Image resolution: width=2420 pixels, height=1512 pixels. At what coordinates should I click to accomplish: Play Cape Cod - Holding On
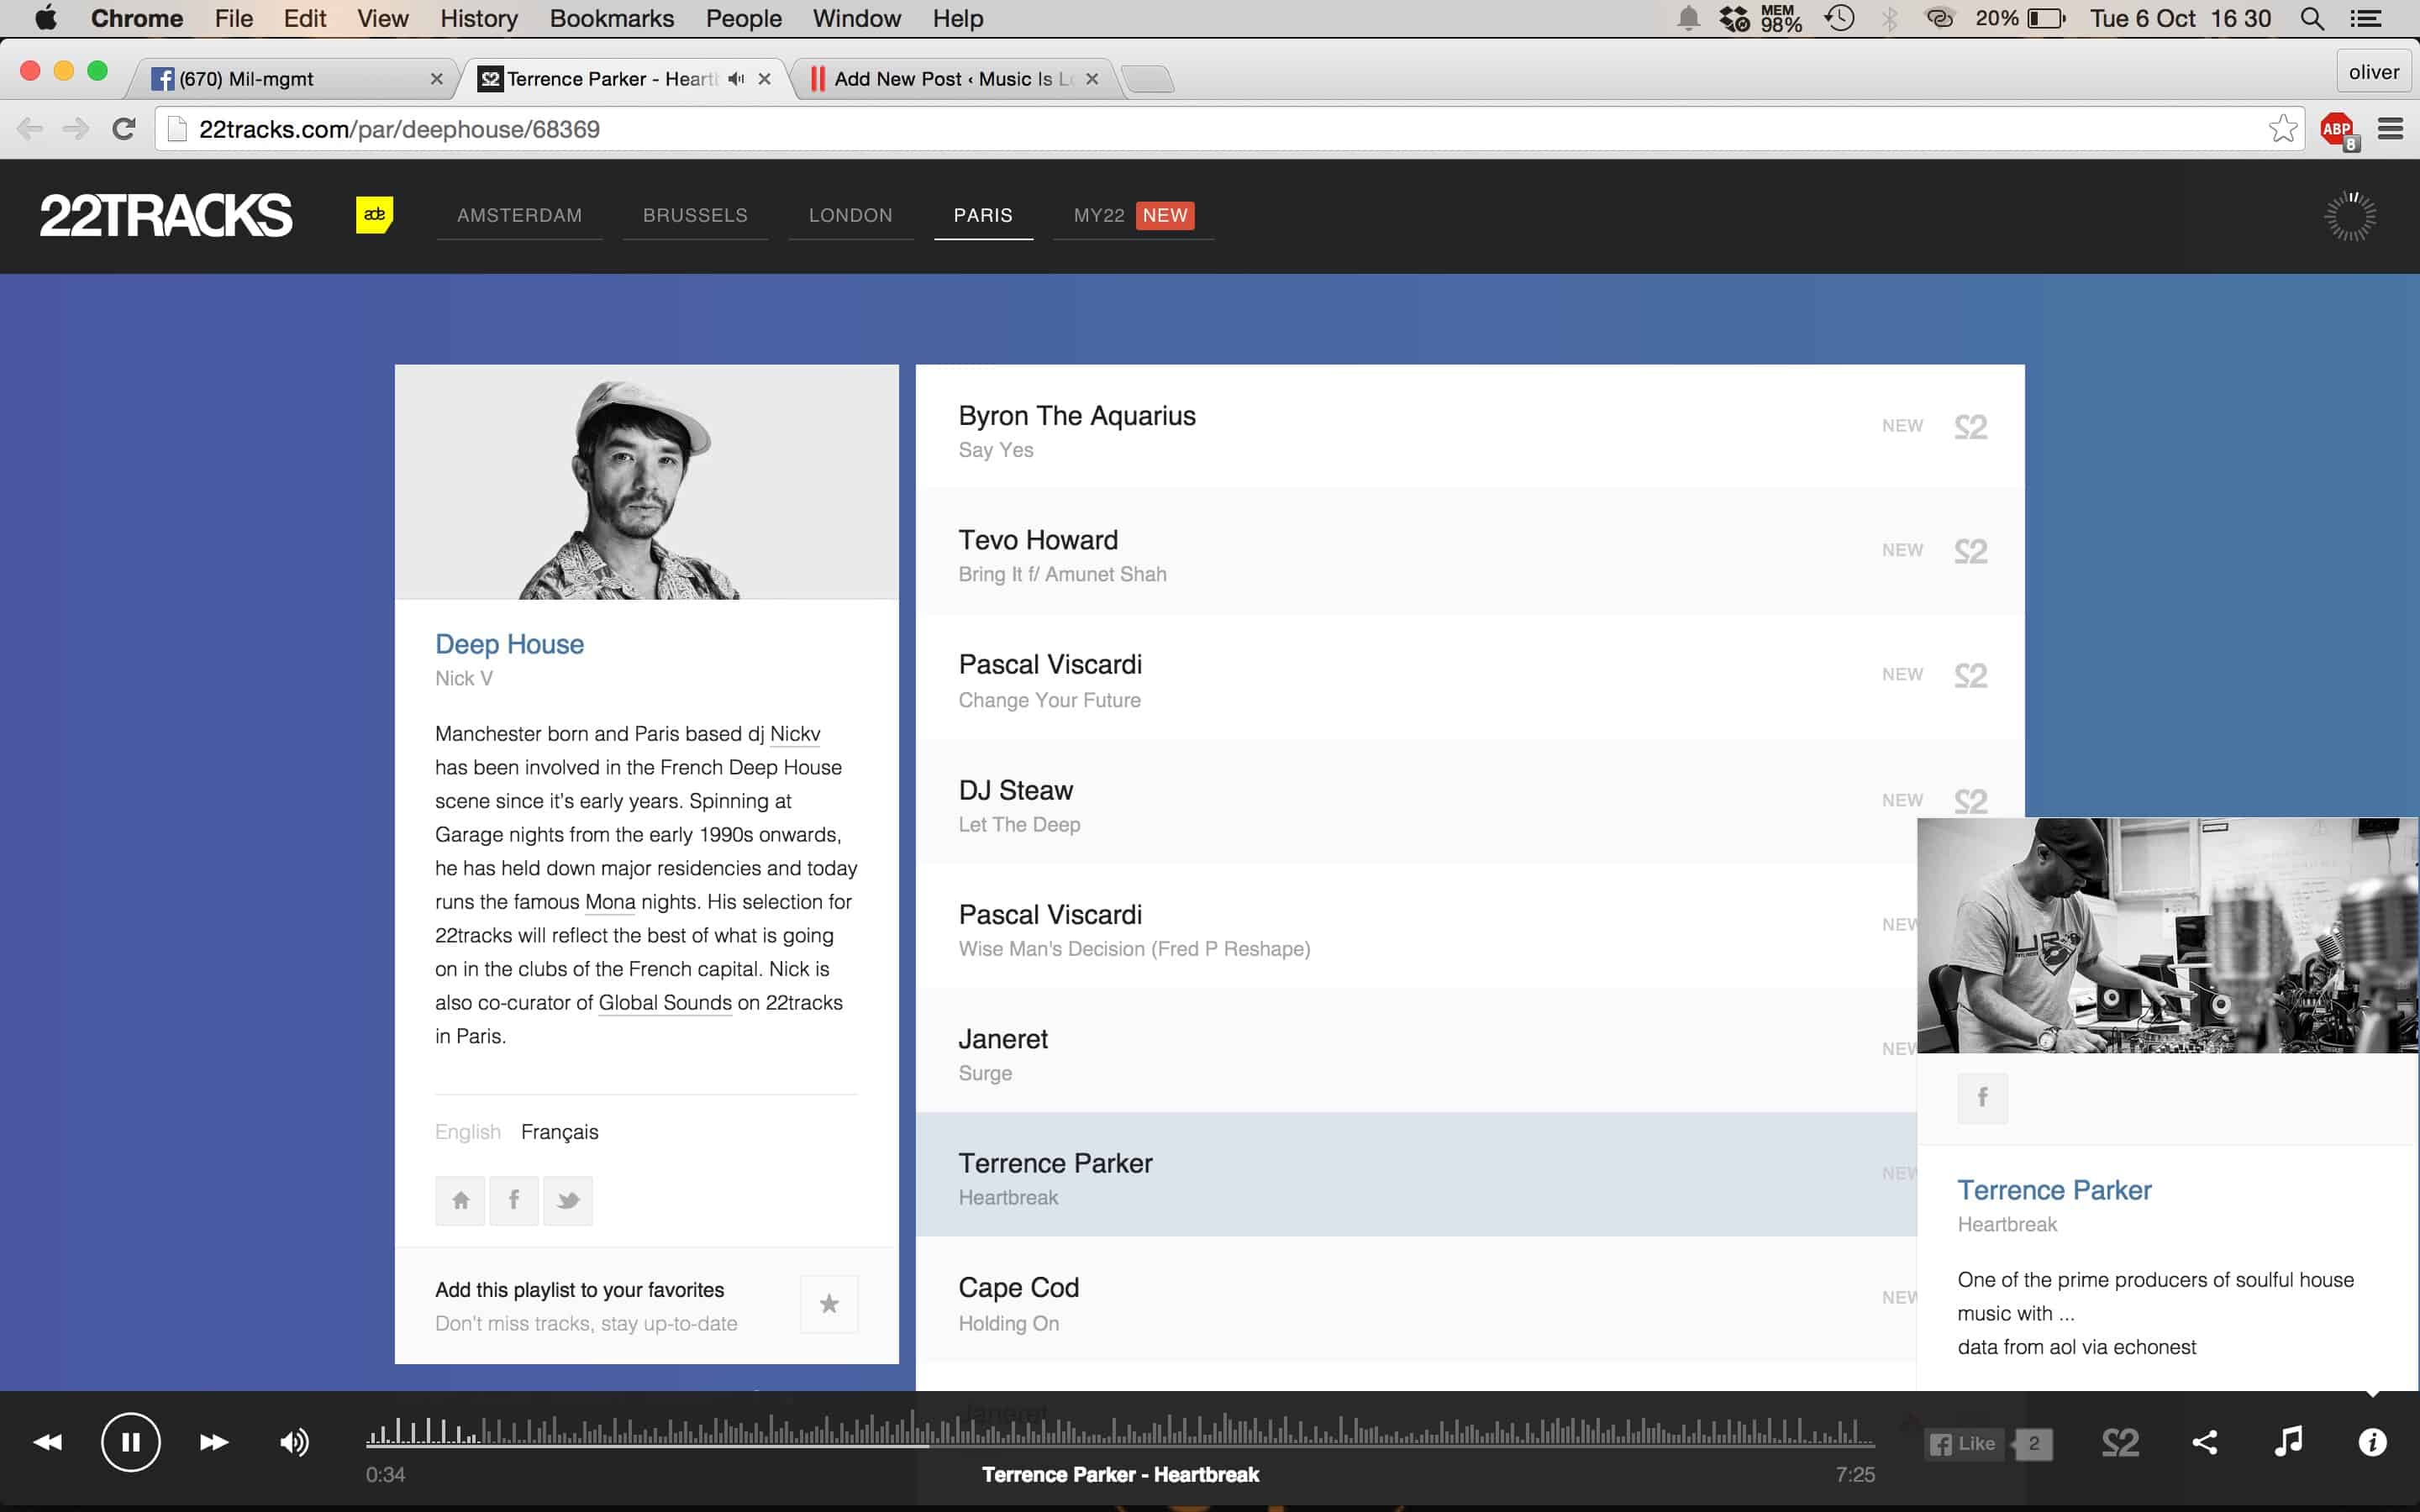[x=1416, y=1300]
